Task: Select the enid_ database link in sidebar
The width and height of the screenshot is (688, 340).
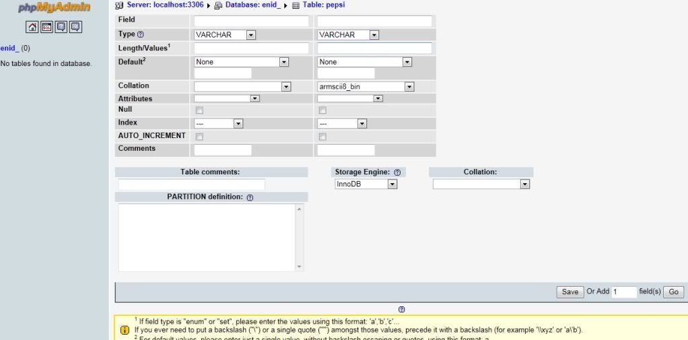Action: 9,48
